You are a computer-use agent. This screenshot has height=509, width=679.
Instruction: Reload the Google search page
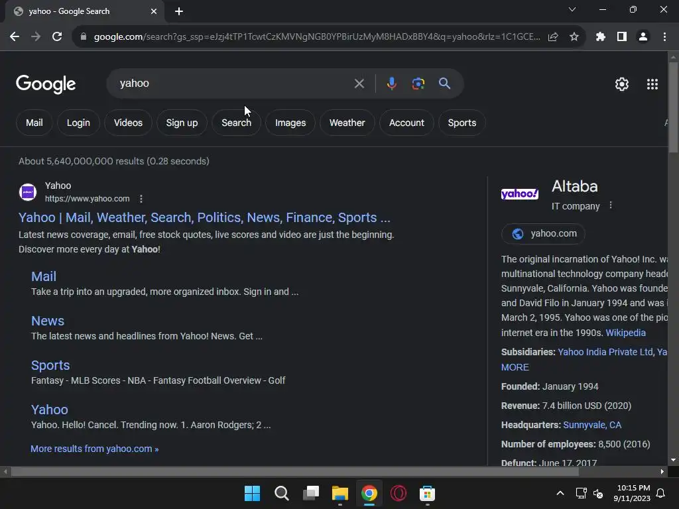click(57, 37)
